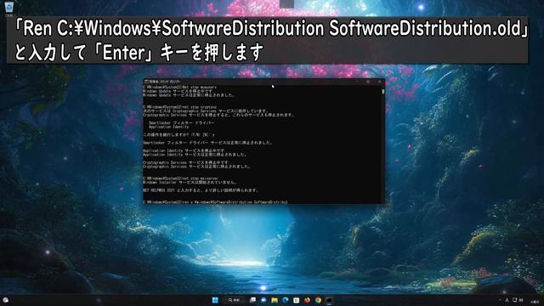Click the 'NET HELPMSG 3521' message line
The image size is (544, 306).
(201, 190)
